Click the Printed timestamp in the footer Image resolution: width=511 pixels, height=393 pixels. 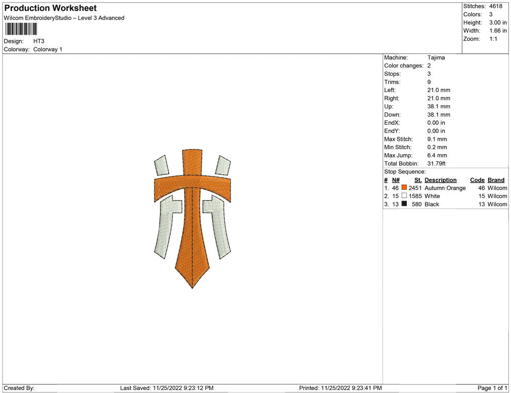[341, 388]
